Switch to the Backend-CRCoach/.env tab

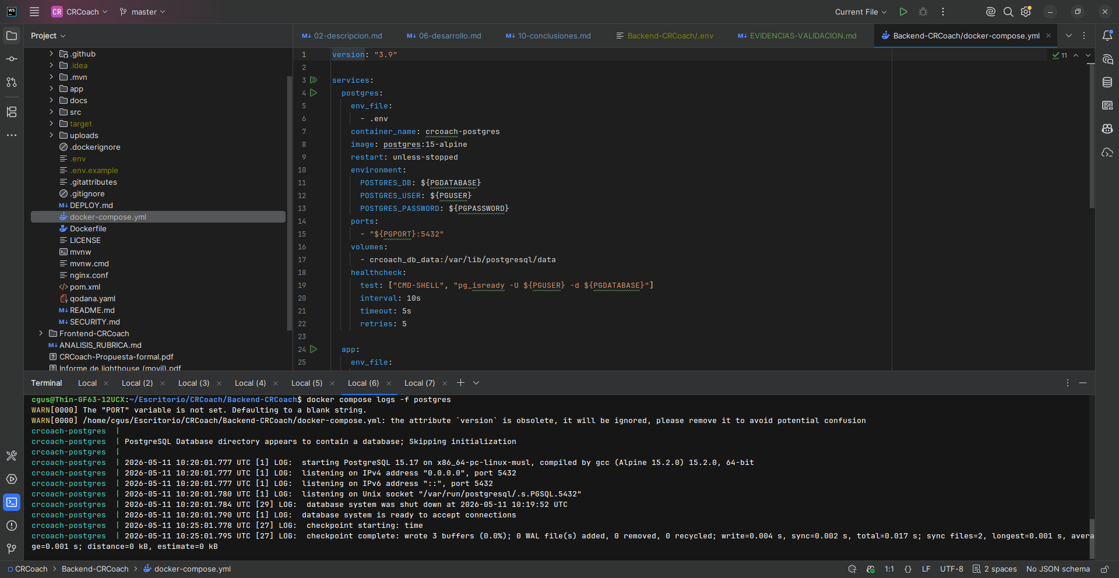click(x=665, y=36)
